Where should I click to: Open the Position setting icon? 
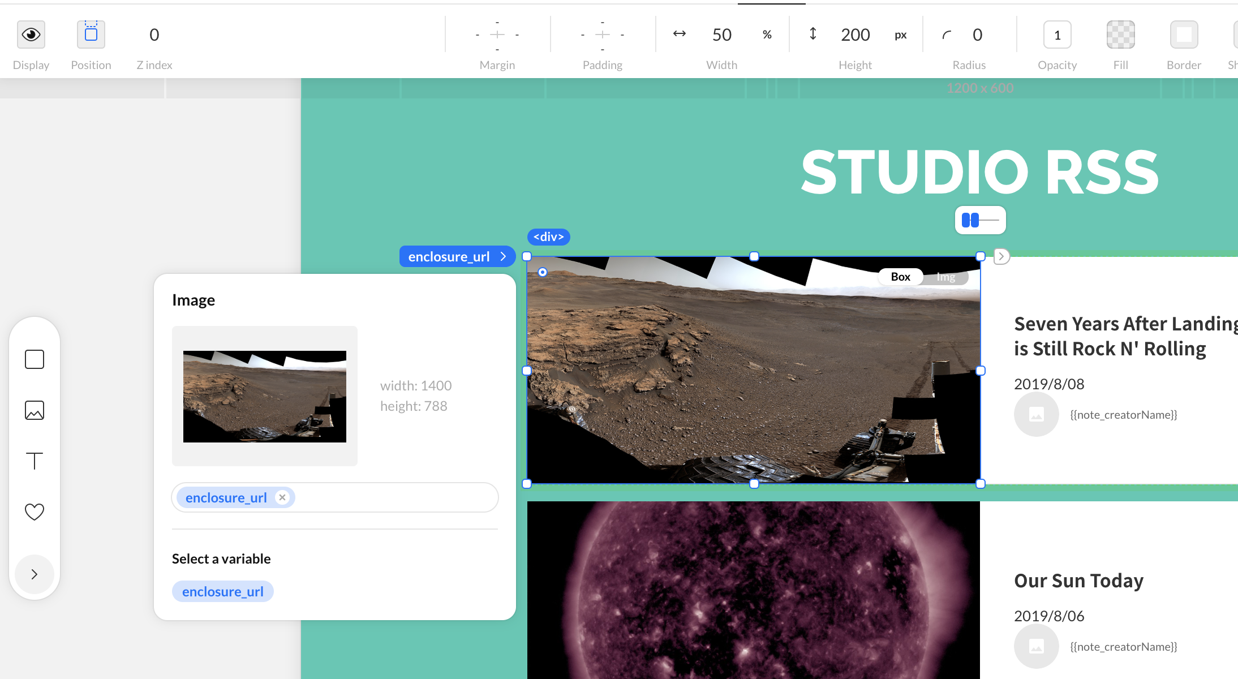(x=91, y=35)
